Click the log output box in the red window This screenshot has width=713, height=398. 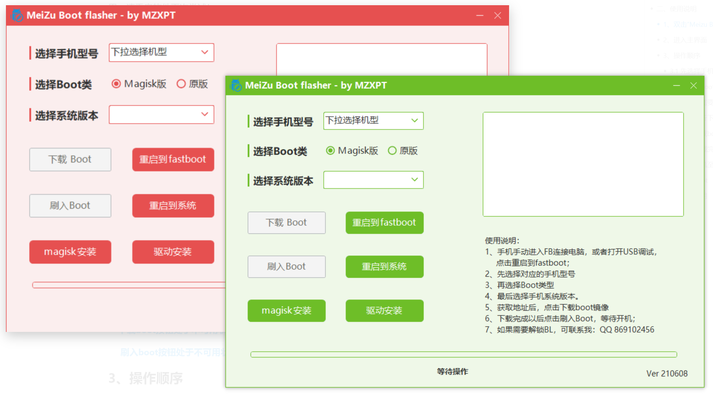(x=381, y=59)
